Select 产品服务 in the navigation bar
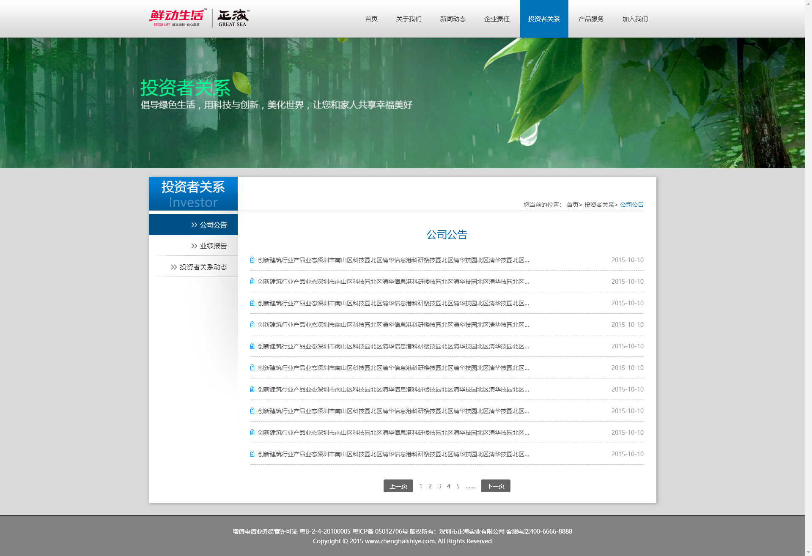Viewport: 812px width, 556px height. click(x=591, y=19)
